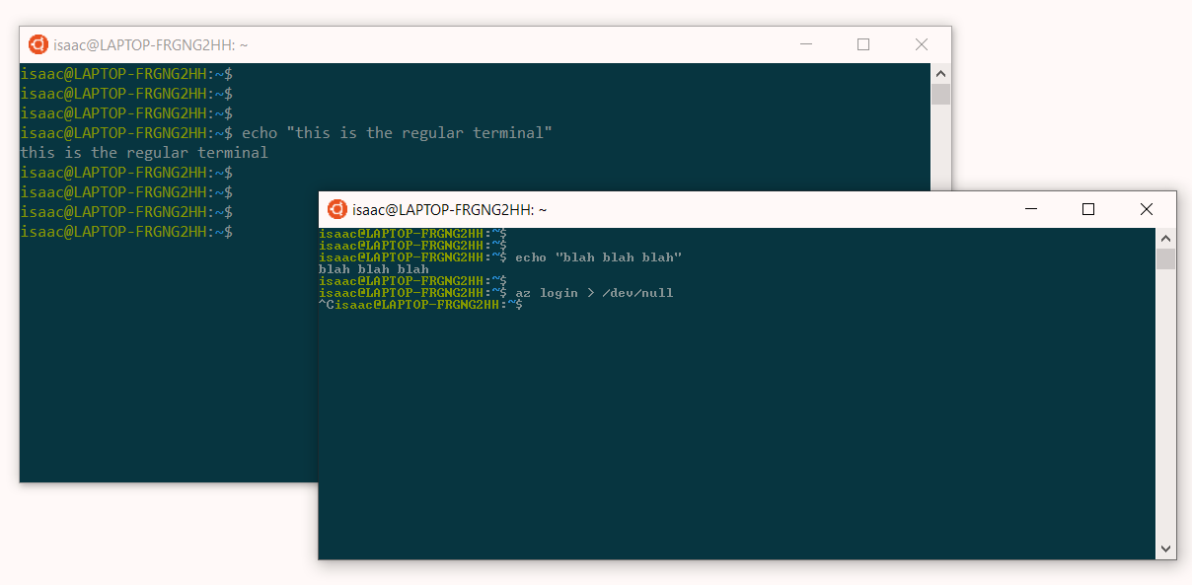Screen dimensions: 1192x585
Task: Click the maximize icon on the back terminal
Action: point(863,44)
